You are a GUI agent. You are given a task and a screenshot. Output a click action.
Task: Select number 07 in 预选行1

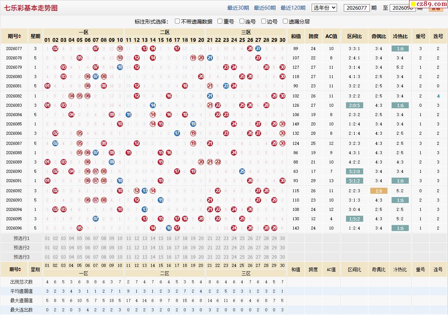click(96, 238)
